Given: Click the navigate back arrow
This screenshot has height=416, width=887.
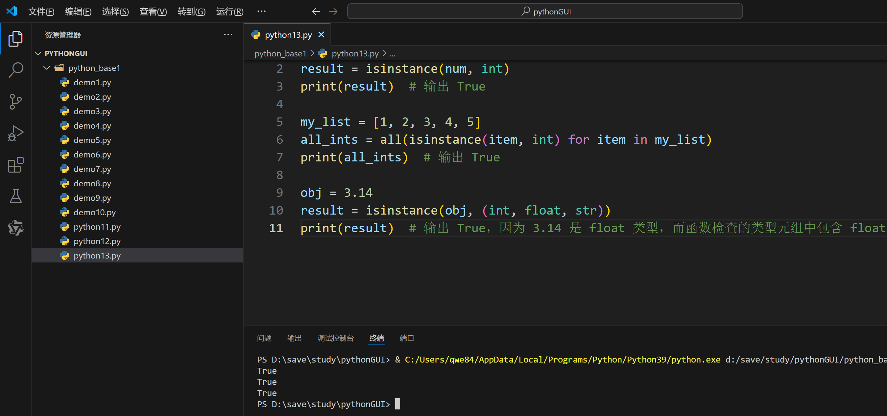Looking at the screenshot, I should point(316,12).
